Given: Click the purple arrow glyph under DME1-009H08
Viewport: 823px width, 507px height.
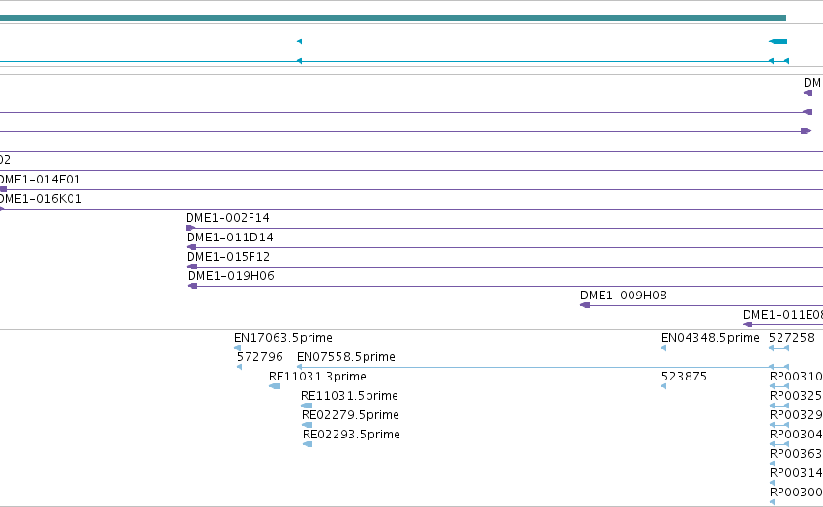Looking at the screenshot, I should [x=585, y=305].
